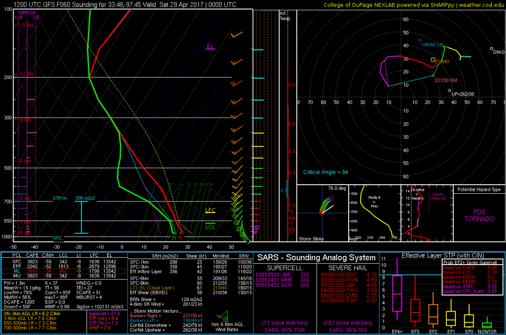Click the Storm Slinky colored circles
Viewport: 506px width, 335px height.
[326, 205]
